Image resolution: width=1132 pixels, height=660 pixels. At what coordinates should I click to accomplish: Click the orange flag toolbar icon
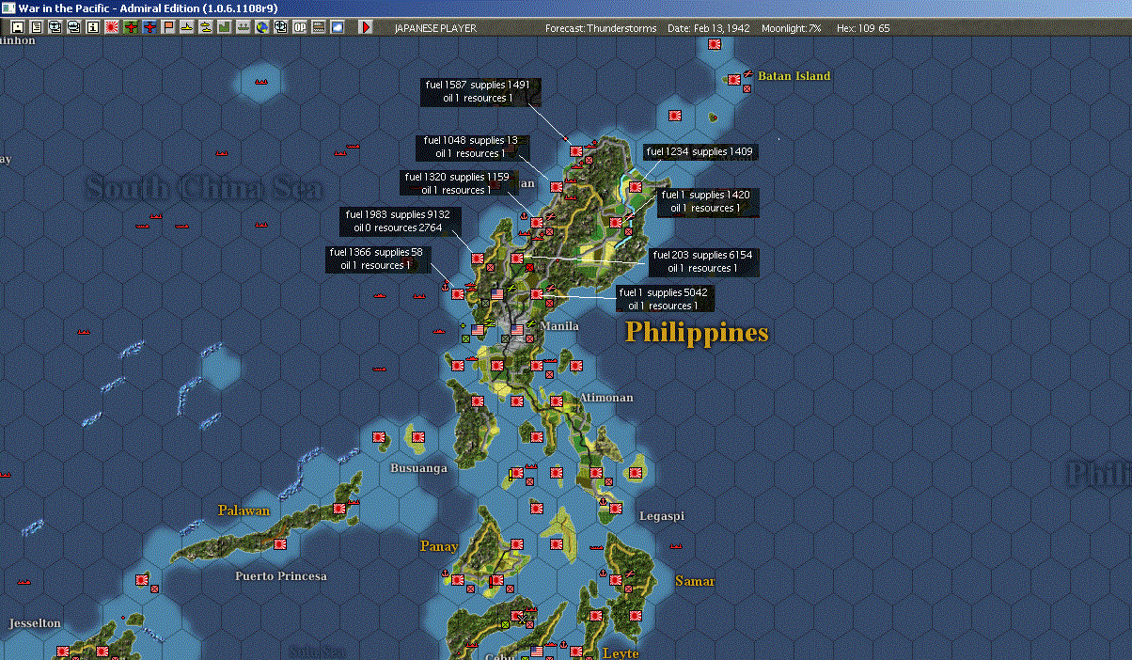click(168, 27)
